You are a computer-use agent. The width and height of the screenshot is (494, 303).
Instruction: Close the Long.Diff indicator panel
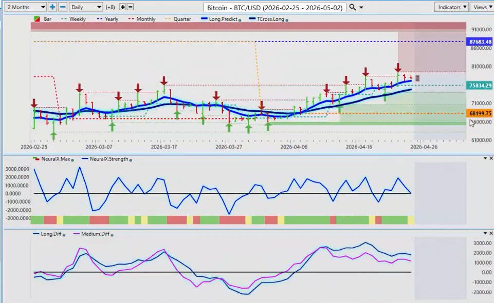pos(491,233)
